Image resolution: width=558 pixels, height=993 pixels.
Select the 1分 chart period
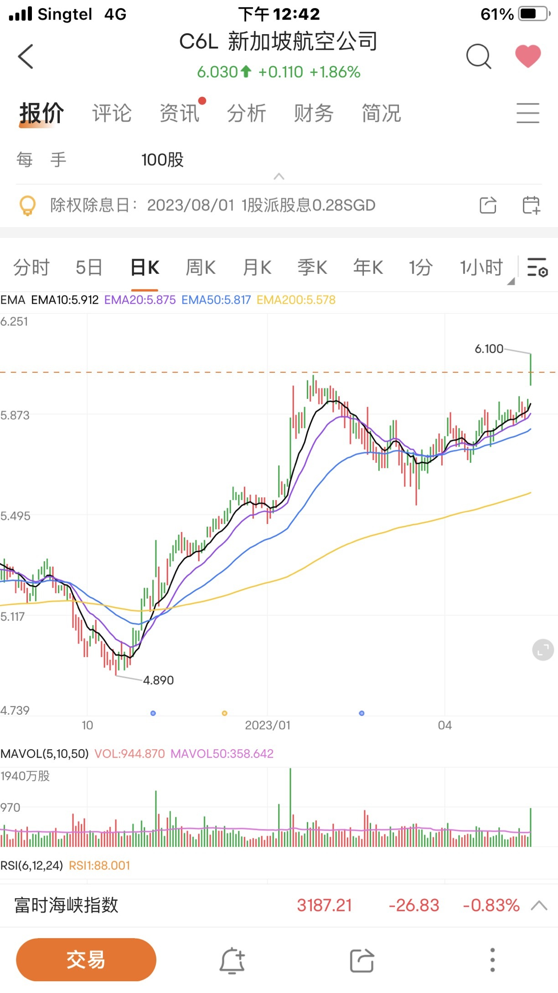coord(420,267)
